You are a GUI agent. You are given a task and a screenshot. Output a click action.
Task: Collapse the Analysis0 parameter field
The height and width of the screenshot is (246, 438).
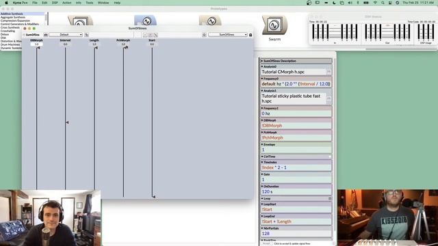coord(262,67)
